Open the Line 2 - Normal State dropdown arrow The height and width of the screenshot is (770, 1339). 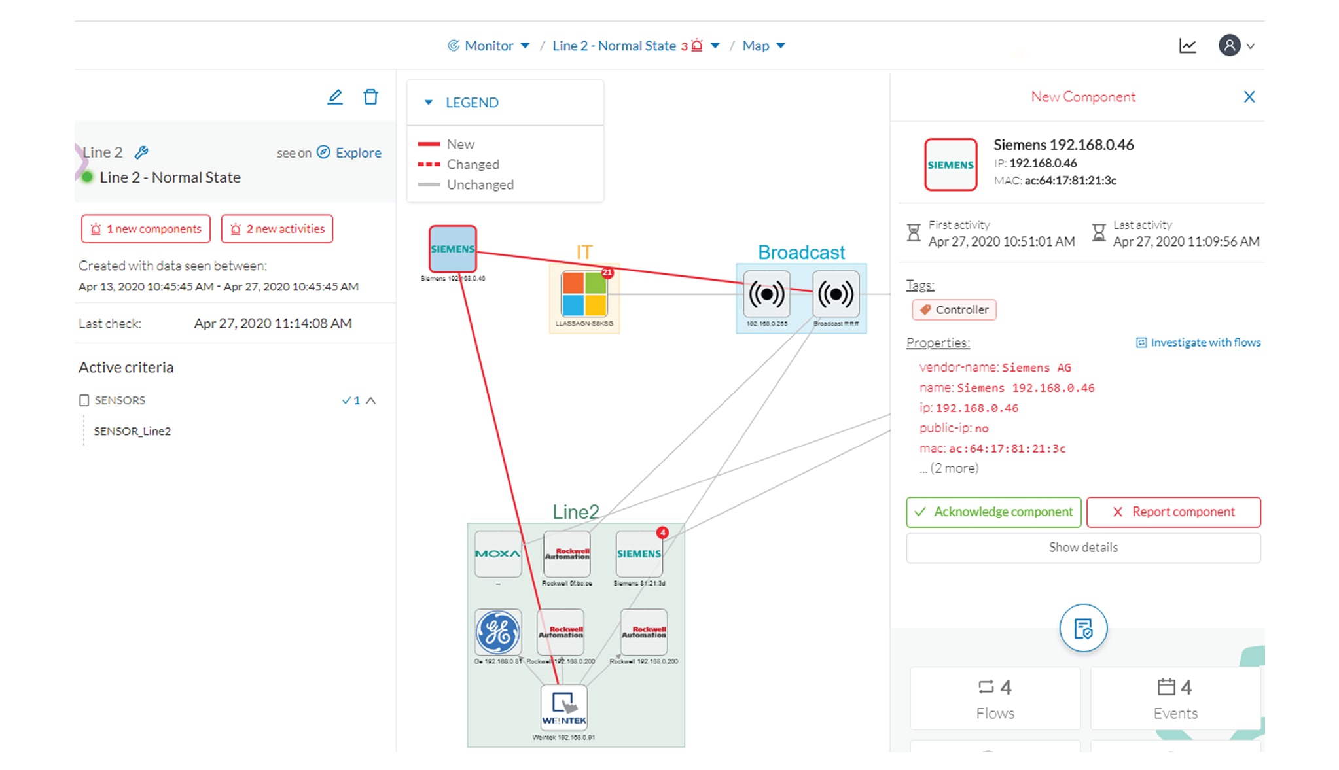[x=715, y=46]
